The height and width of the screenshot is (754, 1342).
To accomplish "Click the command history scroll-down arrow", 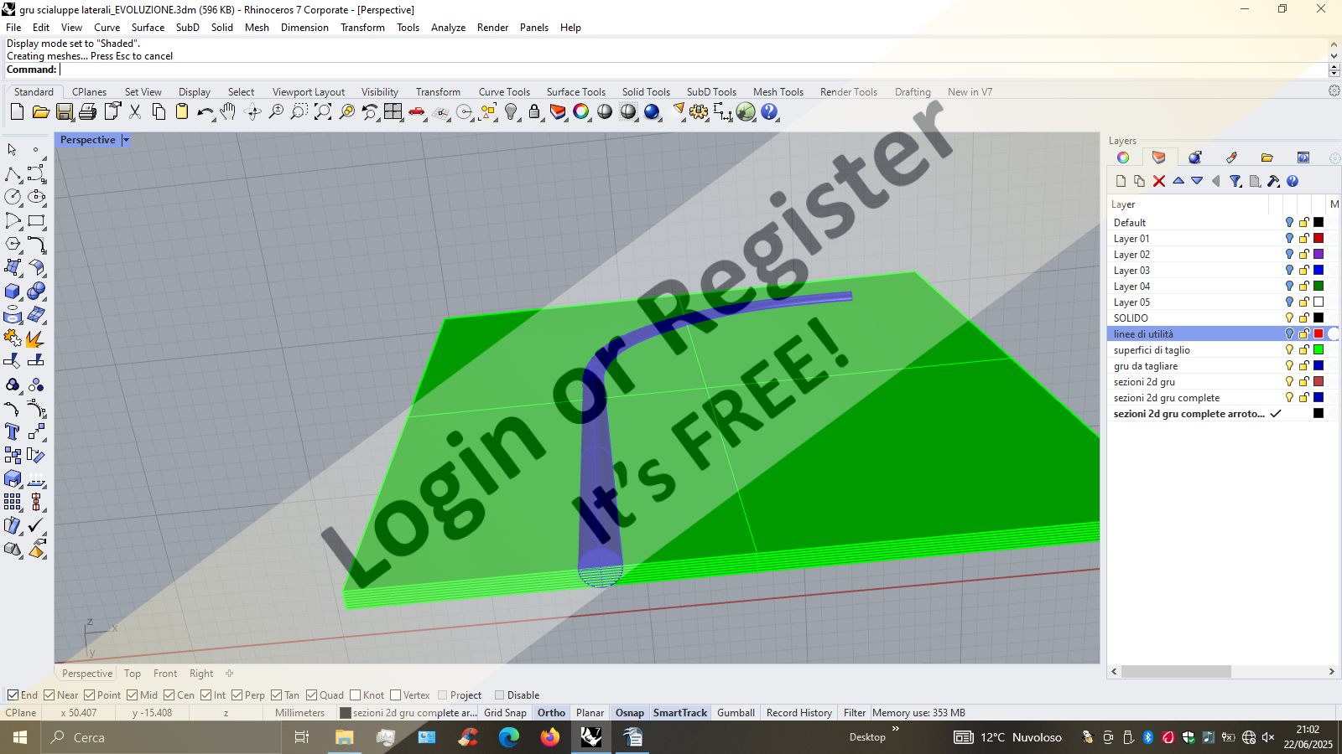I will tap(1334, 56).
